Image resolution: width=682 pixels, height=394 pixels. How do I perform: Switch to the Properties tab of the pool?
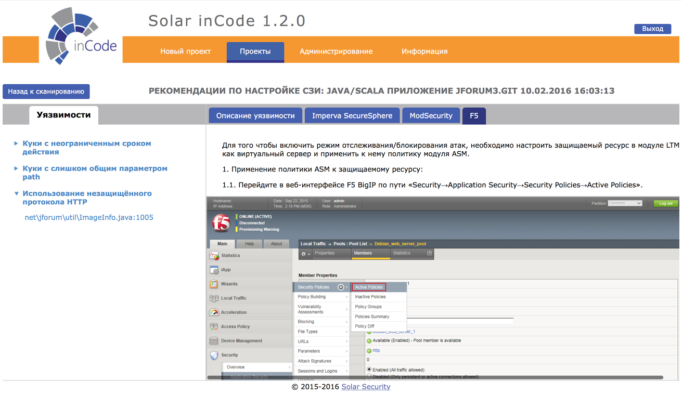[x=332, y=254]
